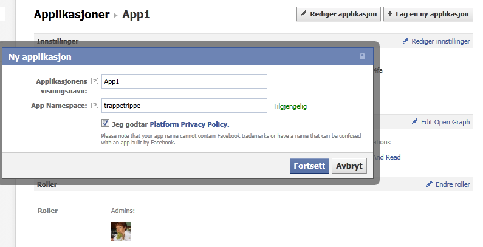The image size is (483, 247).
Task: Focus the Applikasjonens visningsnavn input field
Action: click(x=184, y=81)
